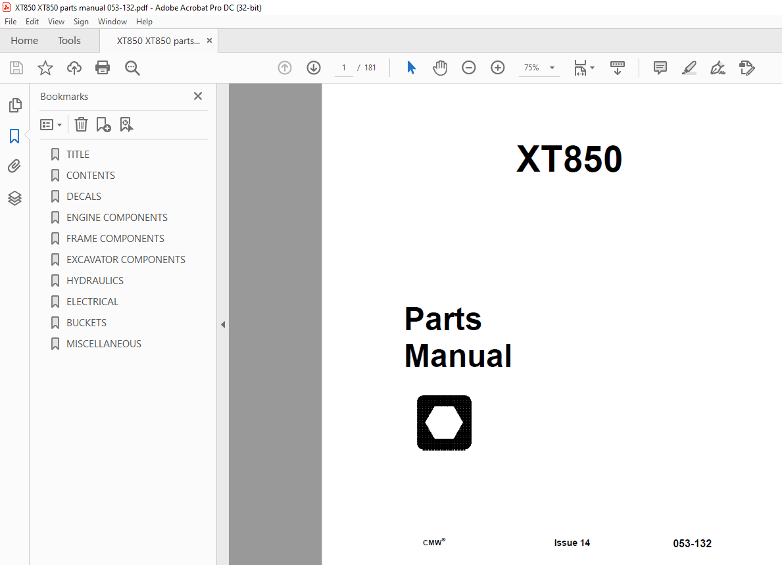Screen dimensions: 782x565
Task: Add file to starred with star icon
Action: point(45,68)
